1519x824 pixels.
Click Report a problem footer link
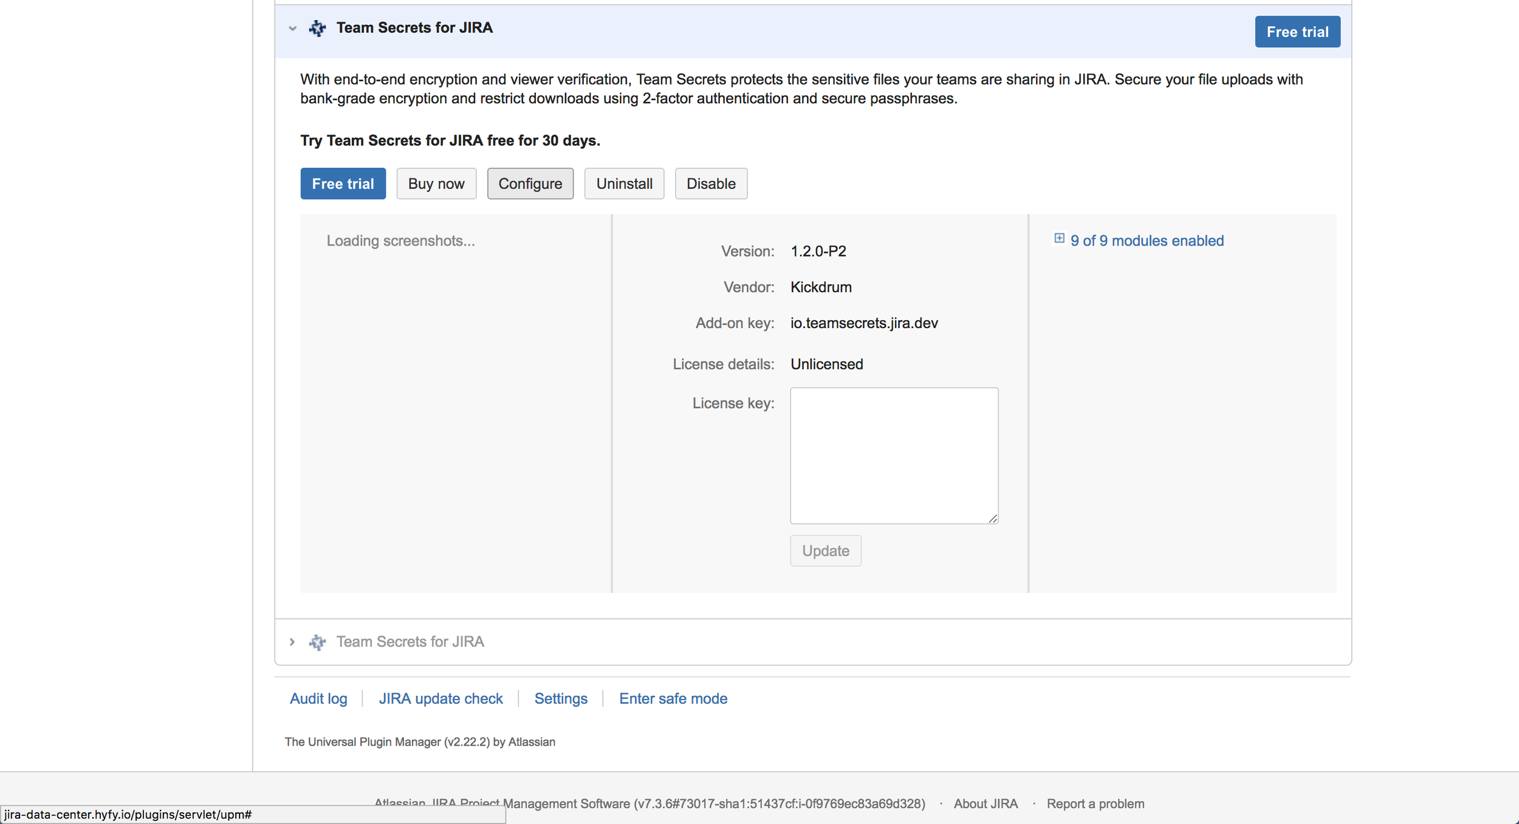point(1095,804)
